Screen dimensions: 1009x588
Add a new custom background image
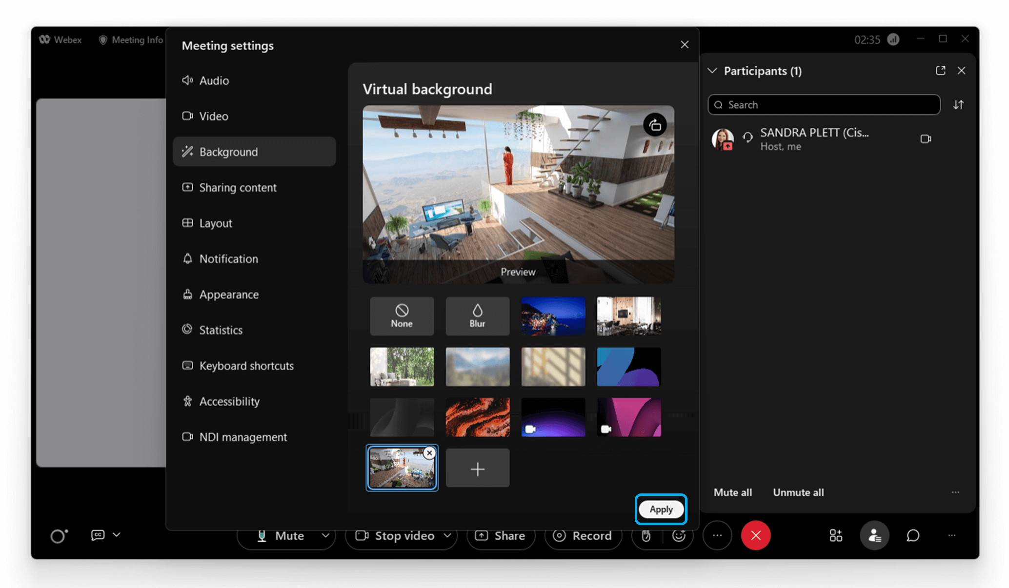(x=478, y=468)
